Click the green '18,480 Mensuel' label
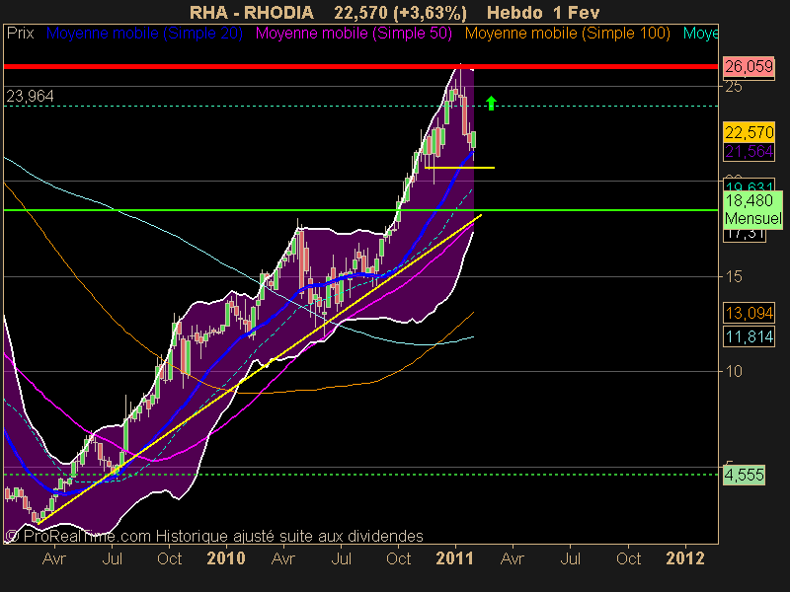The width and height of the screenshot is (790, 592). (x=753, y=209)
